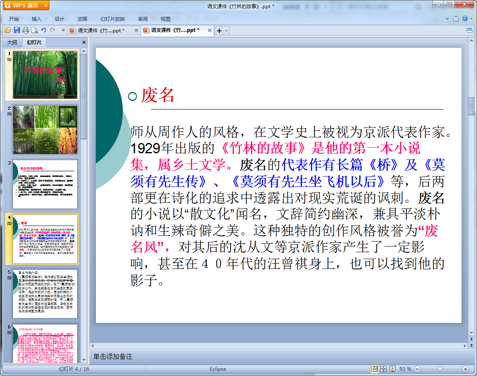The height and width of the screenshot is (376, 477).
Task: Select slide 6 pink text thumbnail
Action: (45, 344)
